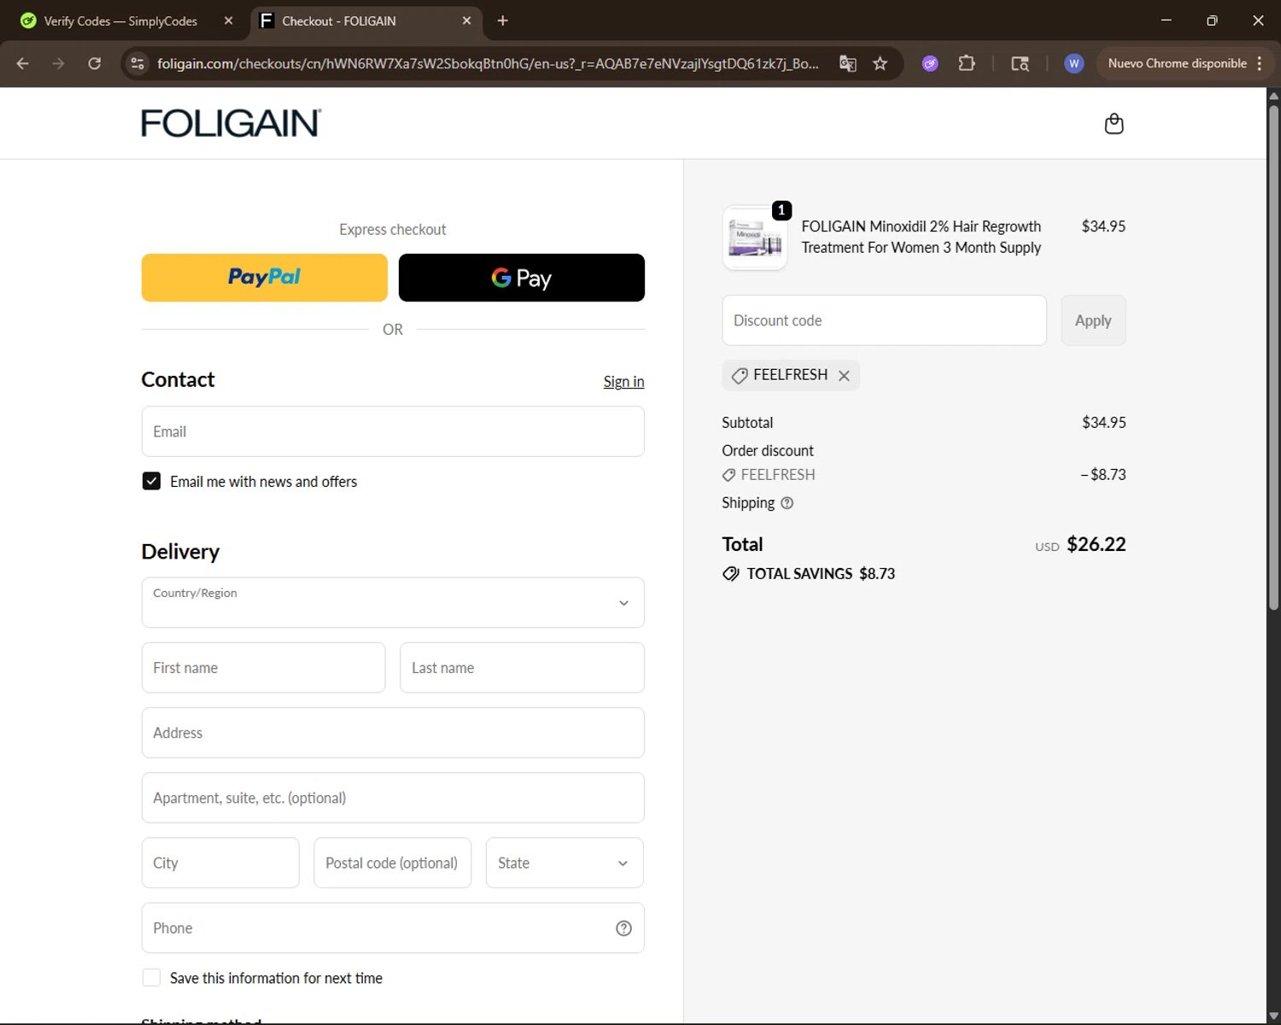Open the shopping bag cart icon
Image resolution: width=1281 pixels, height=1025 pixels.
[1114, 124]
